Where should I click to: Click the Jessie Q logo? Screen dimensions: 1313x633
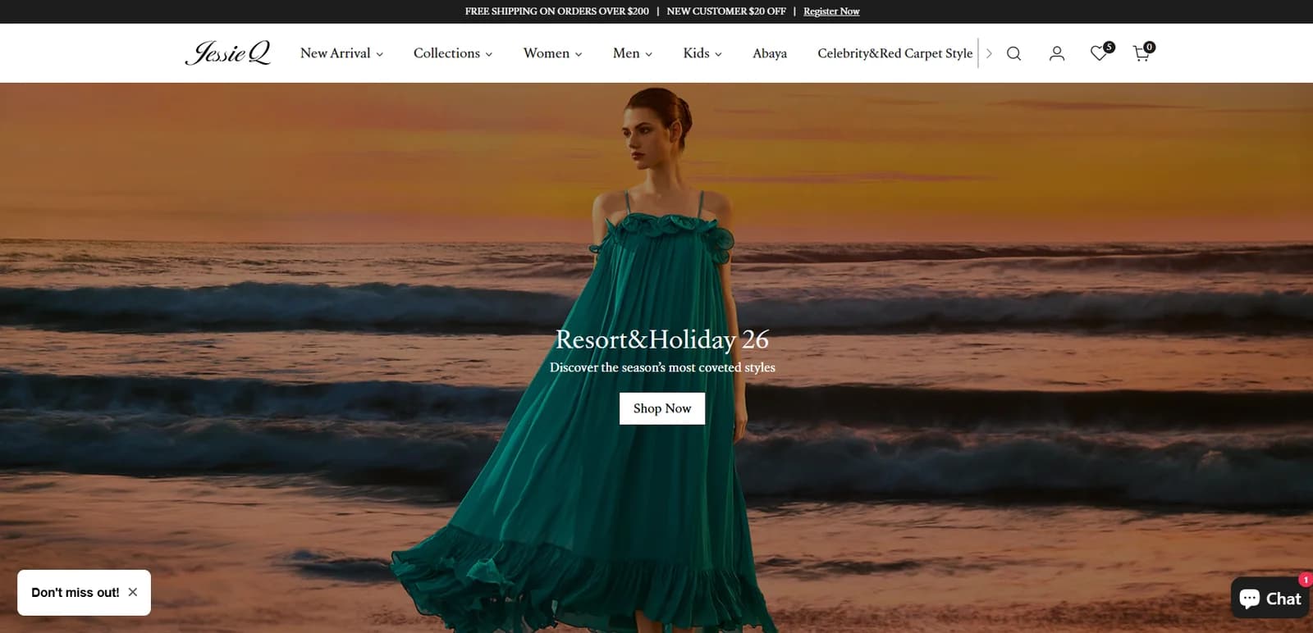[228, 52]
